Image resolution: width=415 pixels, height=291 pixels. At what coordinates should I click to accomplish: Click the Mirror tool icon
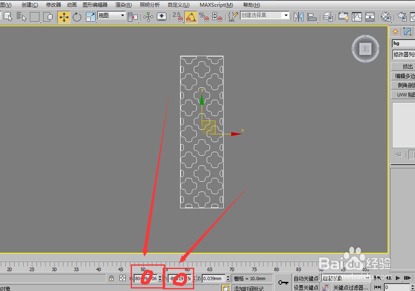(x=298, y=17)
